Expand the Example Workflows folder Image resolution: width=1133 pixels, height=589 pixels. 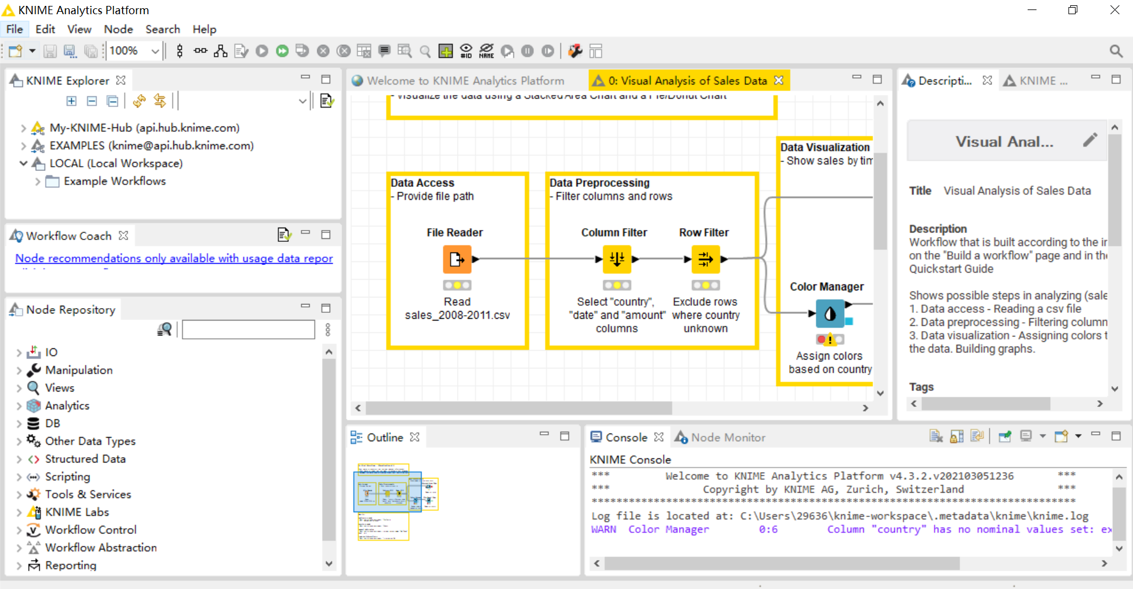pyautogui.click(x=37, y=182)
